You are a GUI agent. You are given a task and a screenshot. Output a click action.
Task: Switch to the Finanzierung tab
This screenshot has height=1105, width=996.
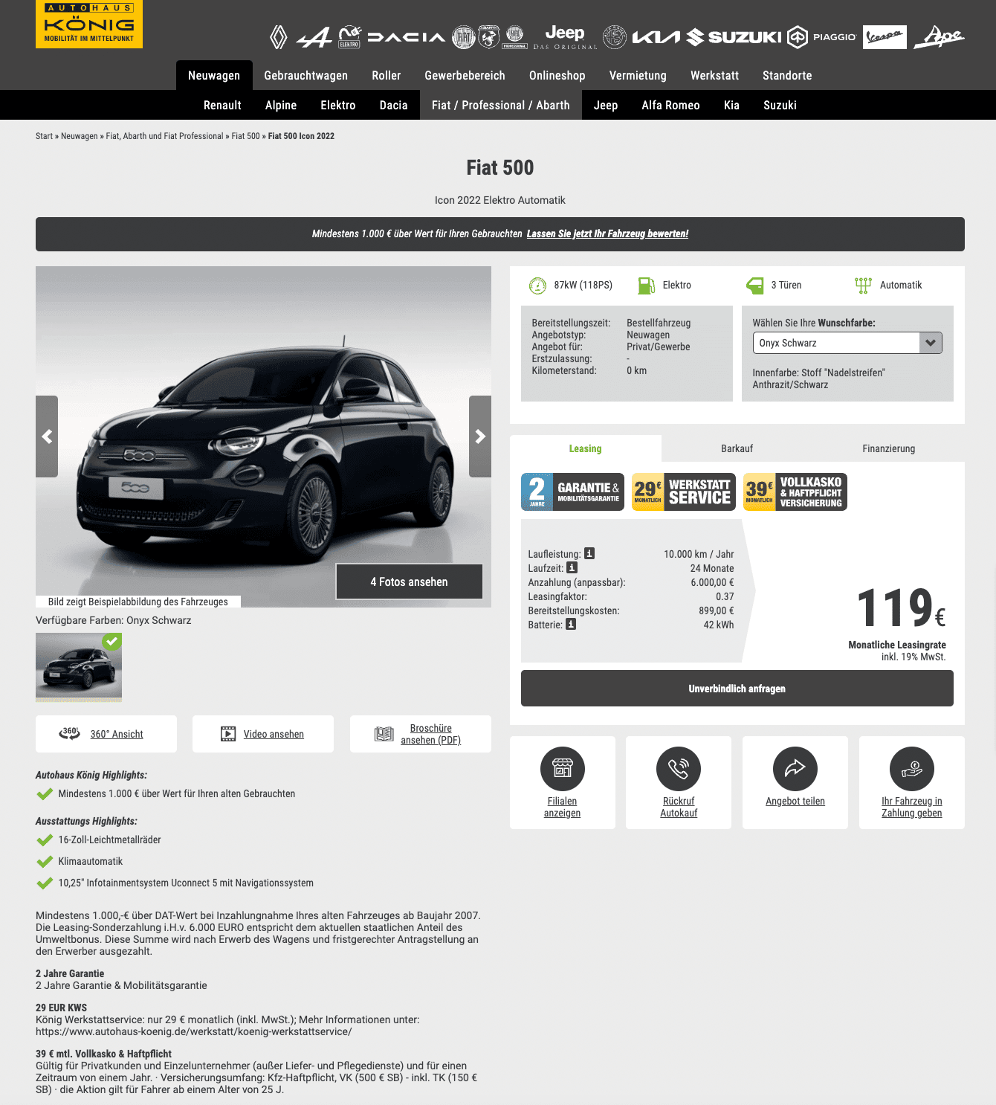(x=889, y=448)
